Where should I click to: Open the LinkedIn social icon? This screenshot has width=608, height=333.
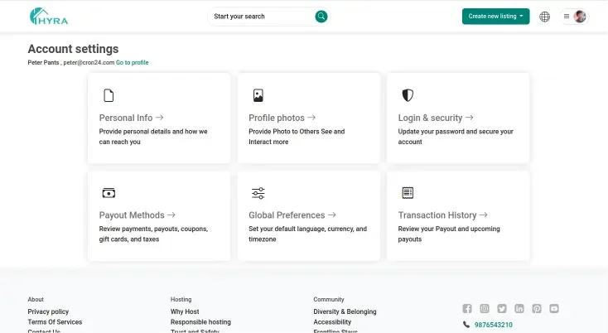pos(519,309)
